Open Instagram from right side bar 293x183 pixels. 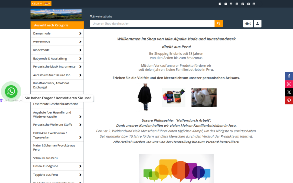coord(289,84)
